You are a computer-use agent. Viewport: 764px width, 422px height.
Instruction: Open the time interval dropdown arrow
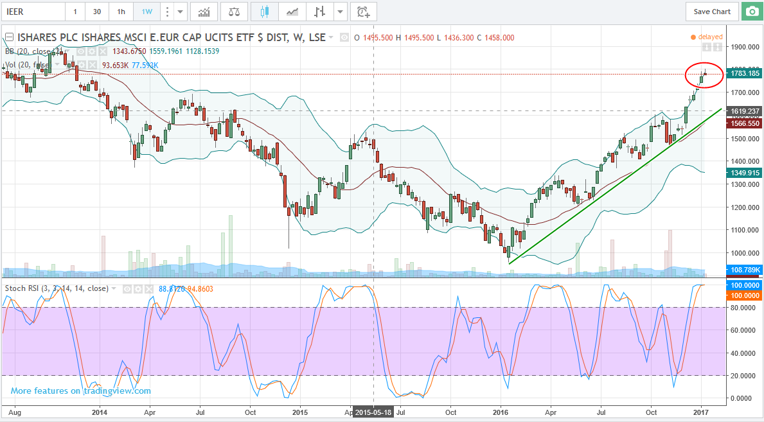(181, 12)
